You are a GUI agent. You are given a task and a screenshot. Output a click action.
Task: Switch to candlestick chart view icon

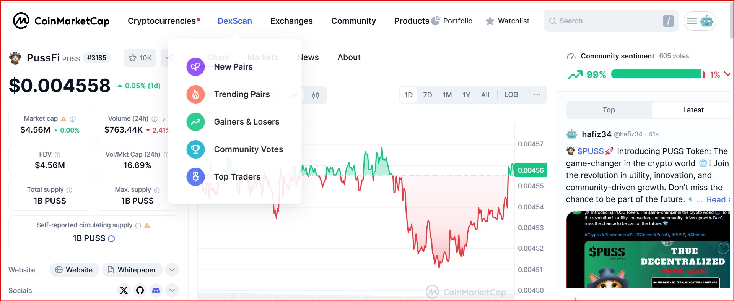click(x=316, y=95)
